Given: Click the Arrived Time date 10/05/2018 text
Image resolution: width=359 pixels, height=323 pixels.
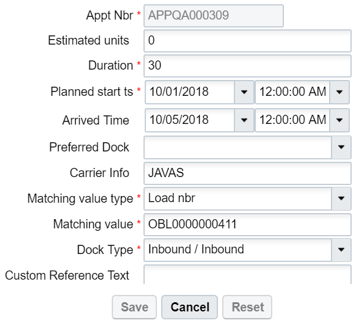Looking at the screenshot, I should tap(179, 120).
